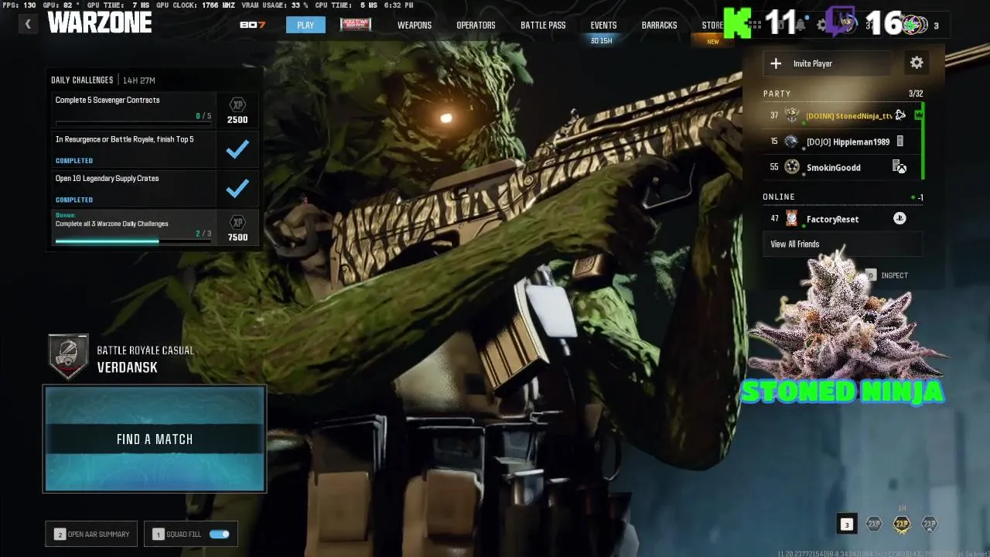Select the BO7 game tab

point(253,25)
